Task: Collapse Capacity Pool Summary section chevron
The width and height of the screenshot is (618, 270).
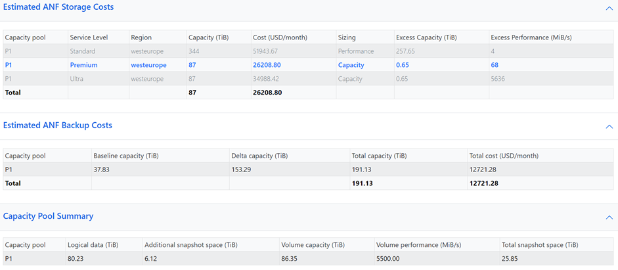Action: tap(609, 217)
